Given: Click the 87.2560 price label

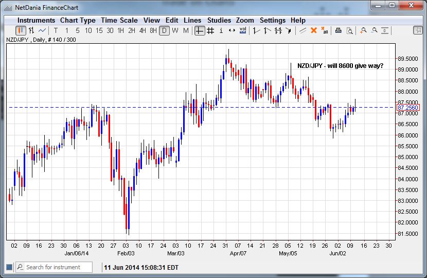Looking at the screenshot, I should [x=408, y=108].
